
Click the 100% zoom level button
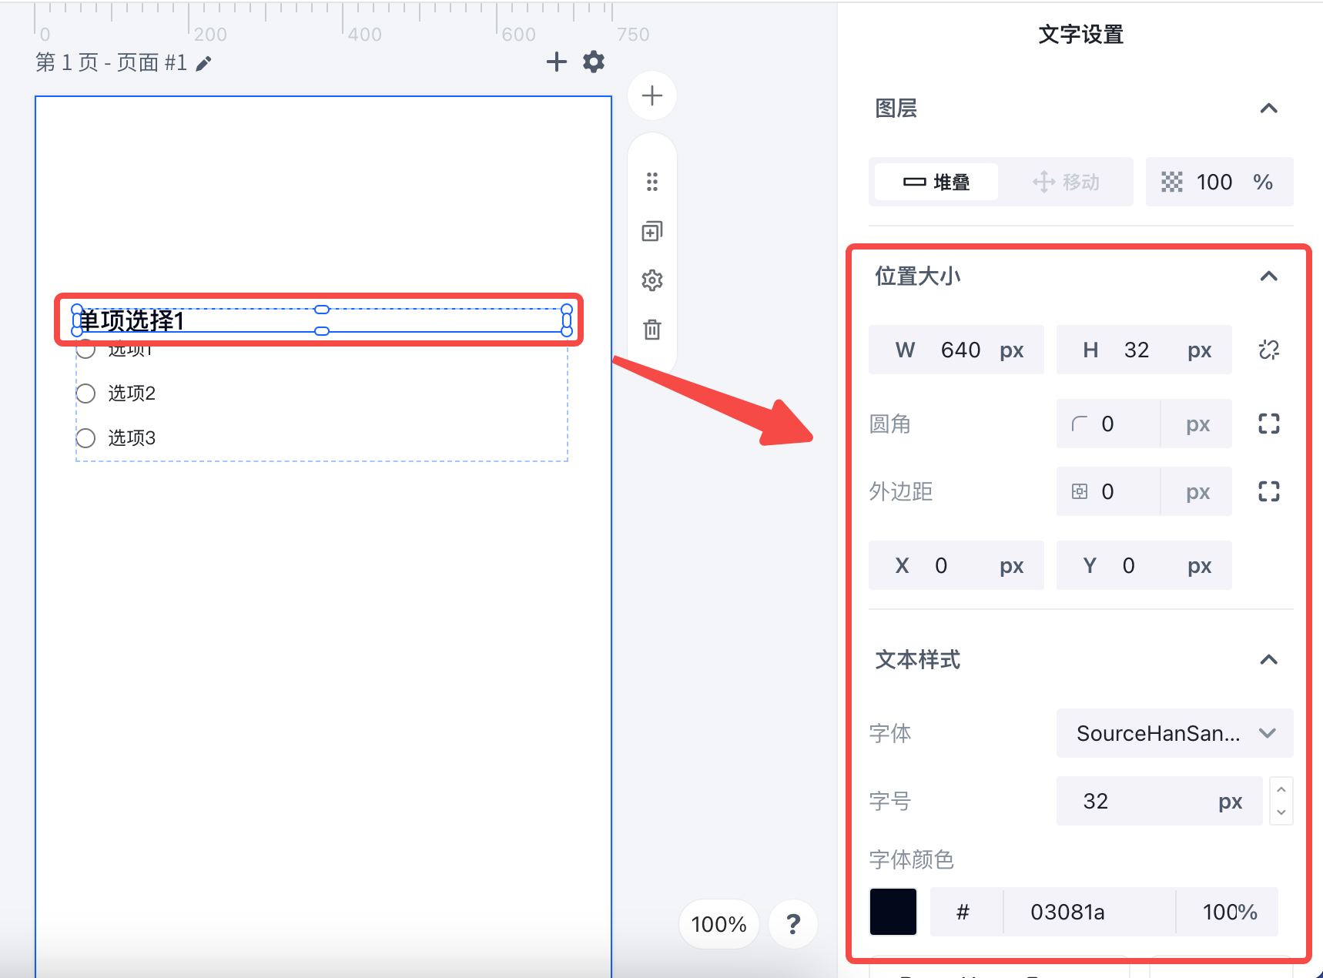[718, 923]
